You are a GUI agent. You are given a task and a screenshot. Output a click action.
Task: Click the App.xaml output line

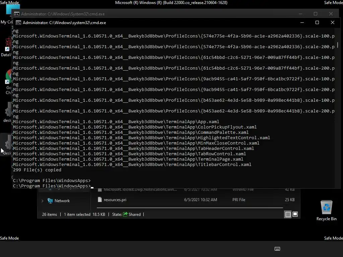click(x=116, y=122)
